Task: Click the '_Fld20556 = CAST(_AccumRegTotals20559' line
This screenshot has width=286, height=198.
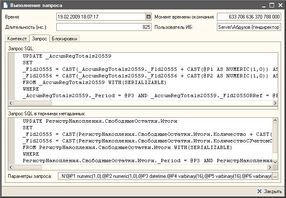Action: [x=150, y=76]
